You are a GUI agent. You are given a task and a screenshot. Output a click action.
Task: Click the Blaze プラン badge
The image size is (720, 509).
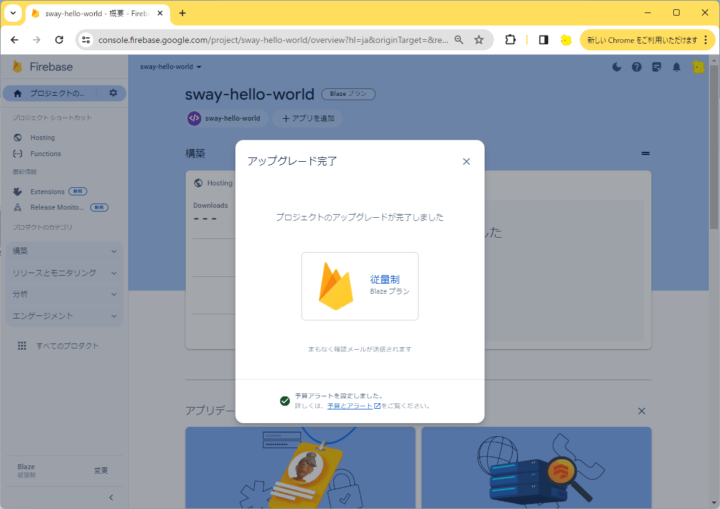348,94
